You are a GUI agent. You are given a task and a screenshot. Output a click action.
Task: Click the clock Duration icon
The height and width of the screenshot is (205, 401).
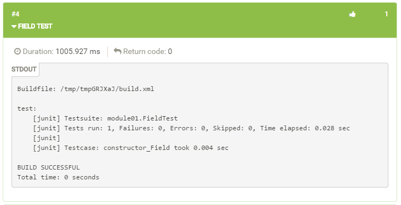click(x=17, y=51)
